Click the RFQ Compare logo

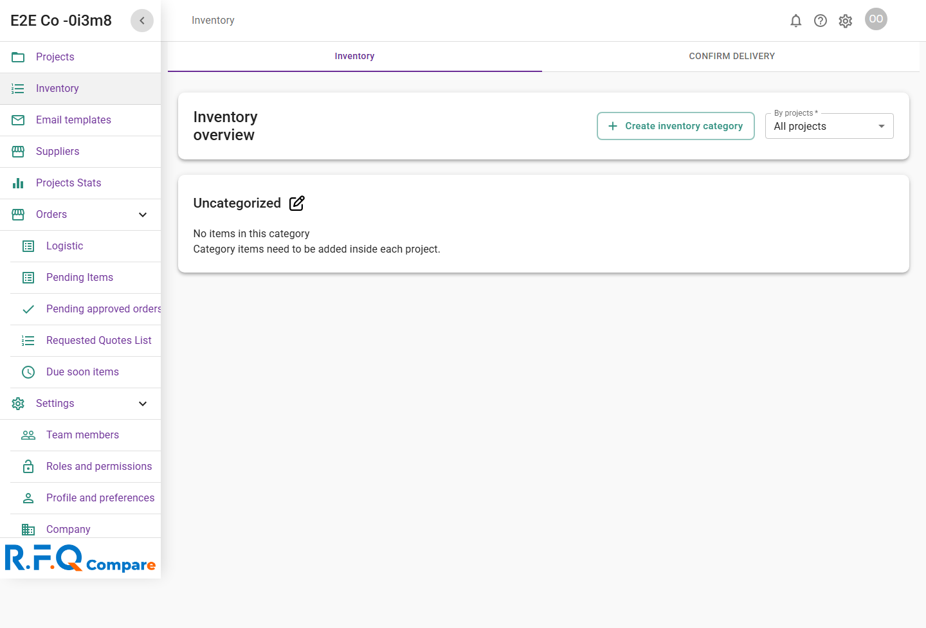click(80, 558)
